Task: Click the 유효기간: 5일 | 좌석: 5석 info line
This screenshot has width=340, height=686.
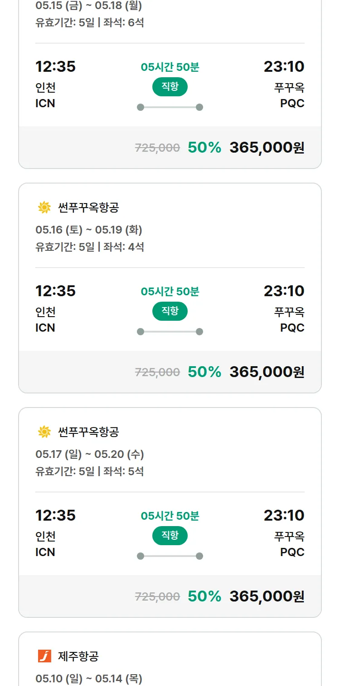Action: 90,472
